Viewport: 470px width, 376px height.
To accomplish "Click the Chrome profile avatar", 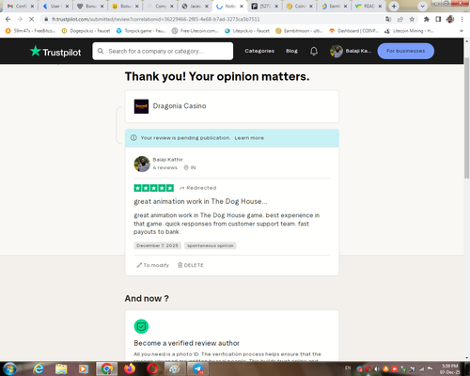I will (x=450, y=19).
